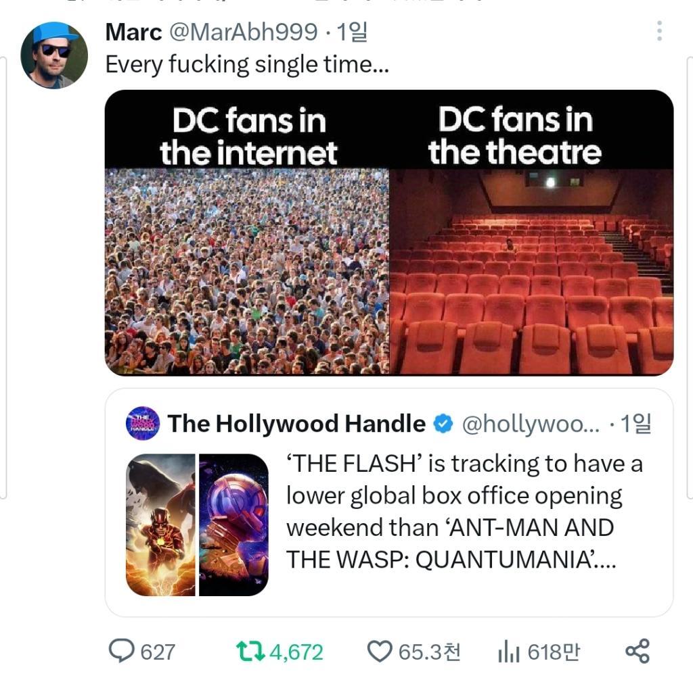
Task: Open The Hollywood Handle avatar icon
Action: point(143,424)
